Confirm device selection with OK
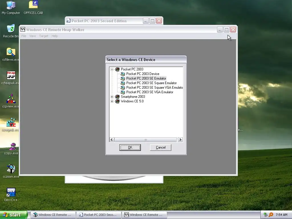This screenshot has width=292, height=219. 130,147
